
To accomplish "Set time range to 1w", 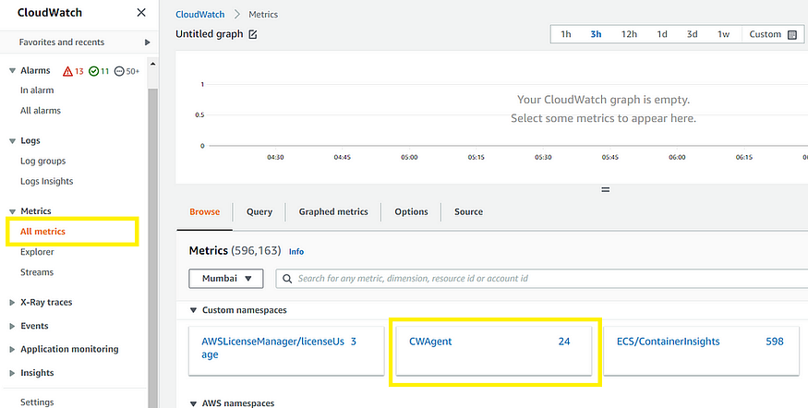I will click(x=723, y=34).
